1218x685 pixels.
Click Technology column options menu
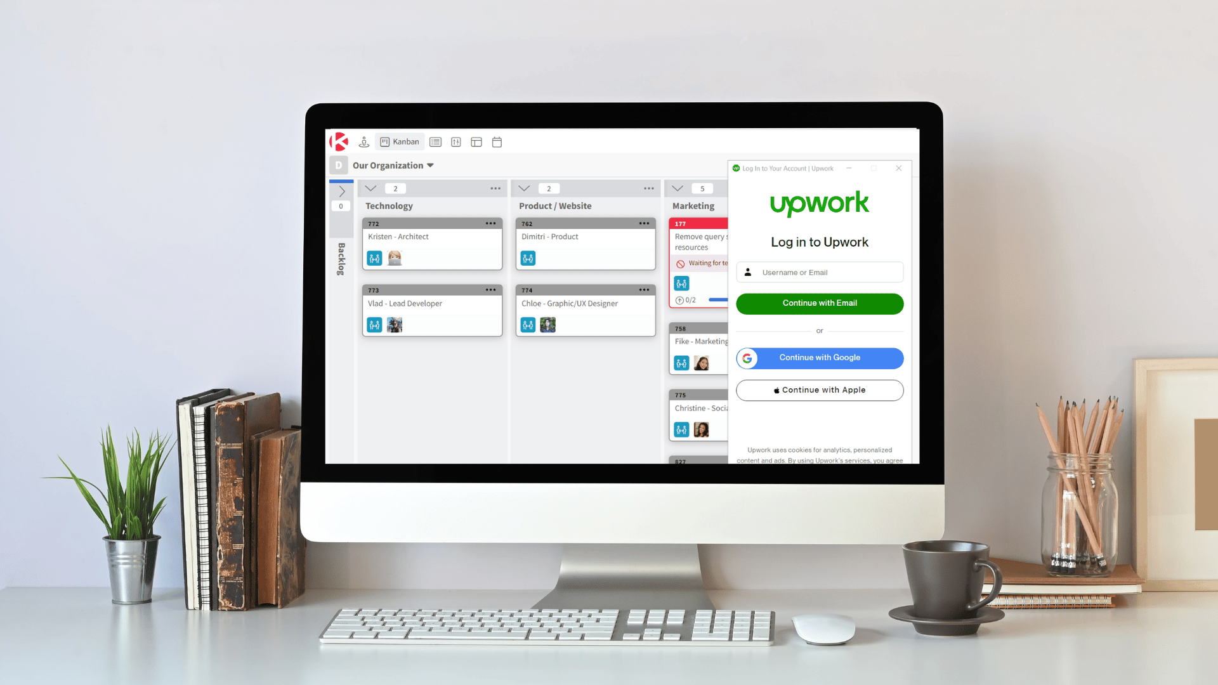click(494, 188)
